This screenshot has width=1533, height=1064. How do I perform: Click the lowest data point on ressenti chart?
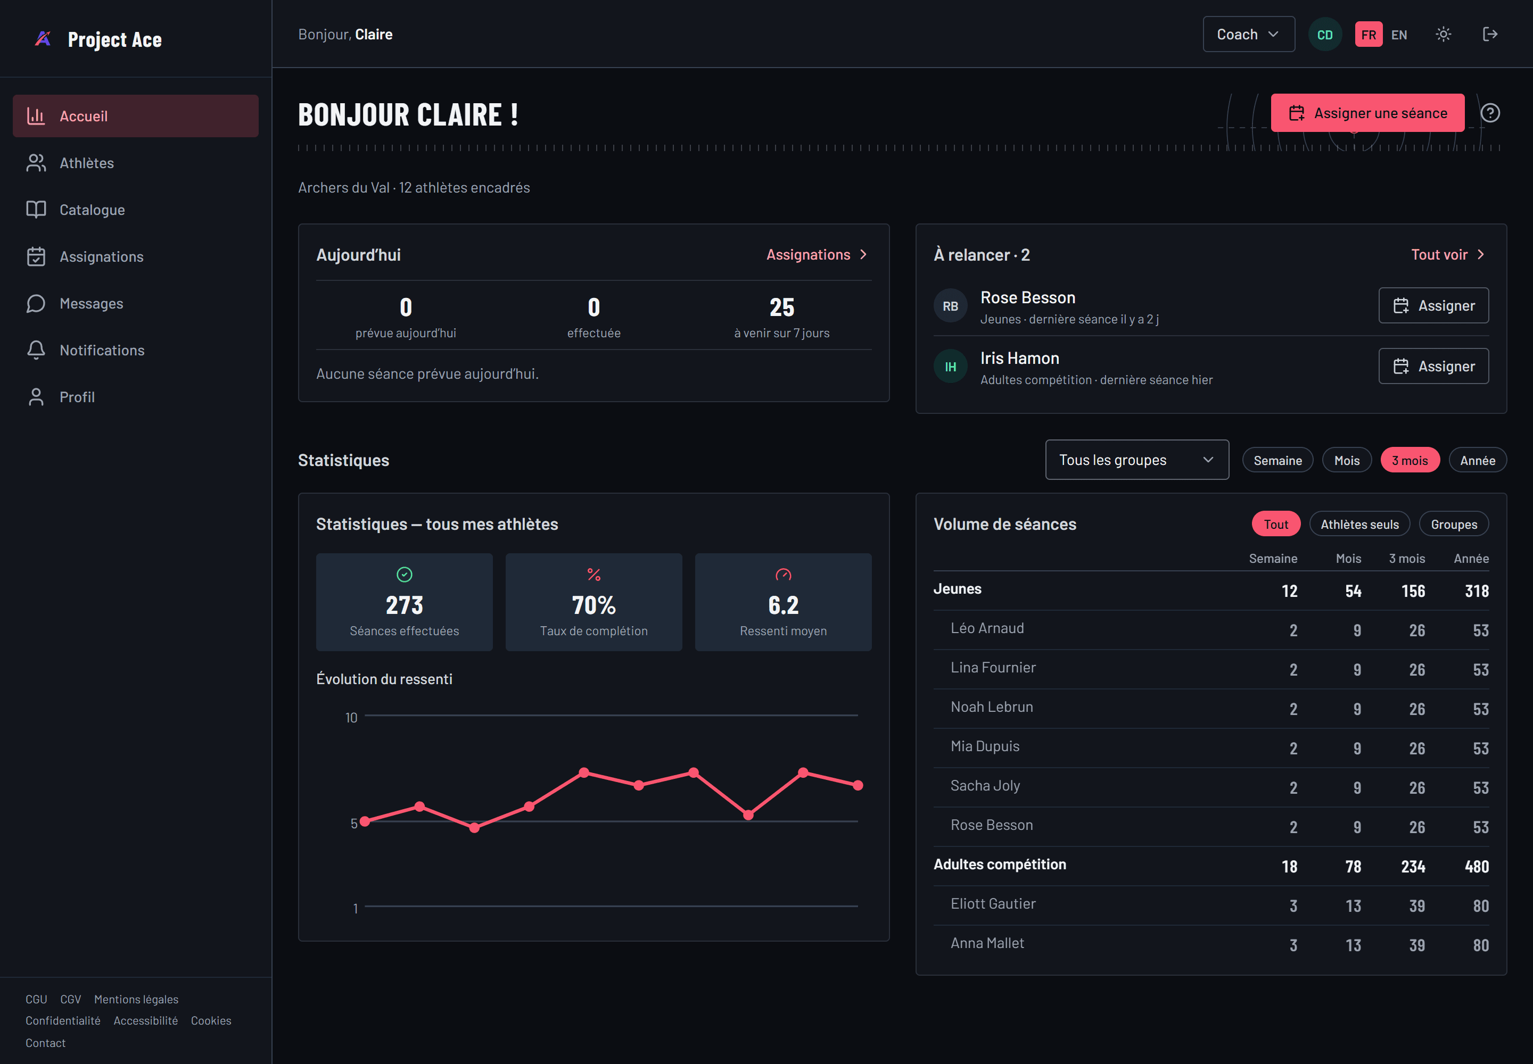click(x=474, y=827)
